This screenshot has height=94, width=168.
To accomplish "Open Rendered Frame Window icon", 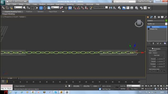I will click(x=145, y=8).
